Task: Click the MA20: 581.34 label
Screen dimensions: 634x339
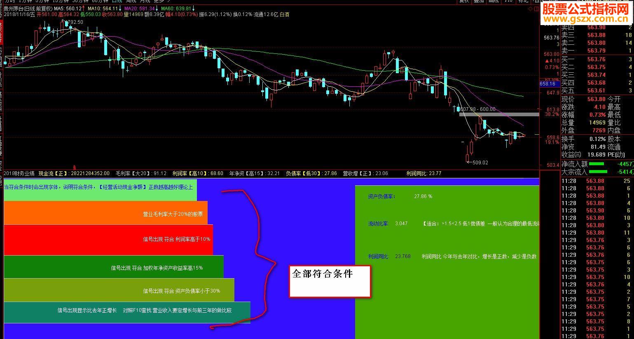Action: click(139, 9)
